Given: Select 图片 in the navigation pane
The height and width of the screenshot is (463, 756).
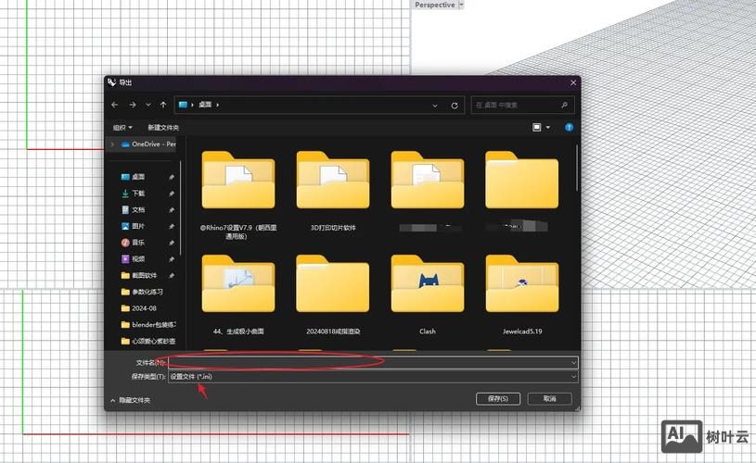Looking at the screenshot, I should (138, 226).
